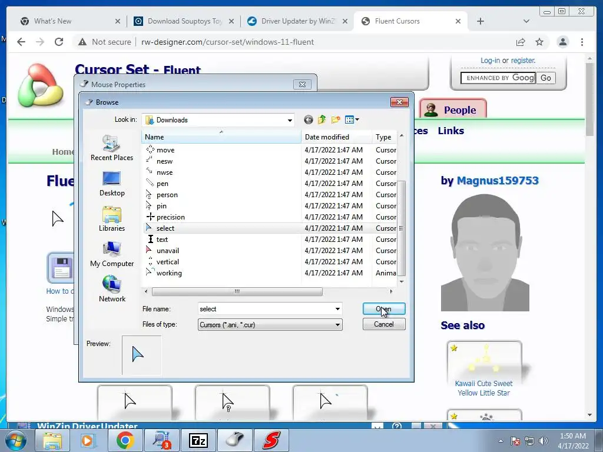Create a new folder in Browse dialog
The height and width of the screenshot is (452, 603).
(x=336, y=120)
